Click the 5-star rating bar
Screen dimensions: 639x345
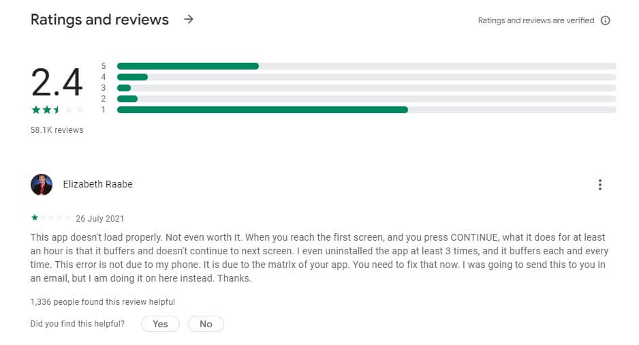[x=367, y=66]
